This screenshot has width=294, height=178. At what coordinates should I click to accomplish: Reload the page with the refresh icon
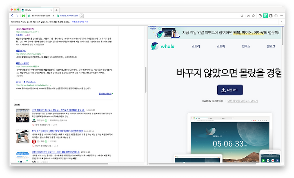click(242, 16)
